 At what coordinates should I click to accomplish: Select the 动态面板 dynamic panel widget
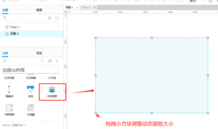tap(52, 92)
